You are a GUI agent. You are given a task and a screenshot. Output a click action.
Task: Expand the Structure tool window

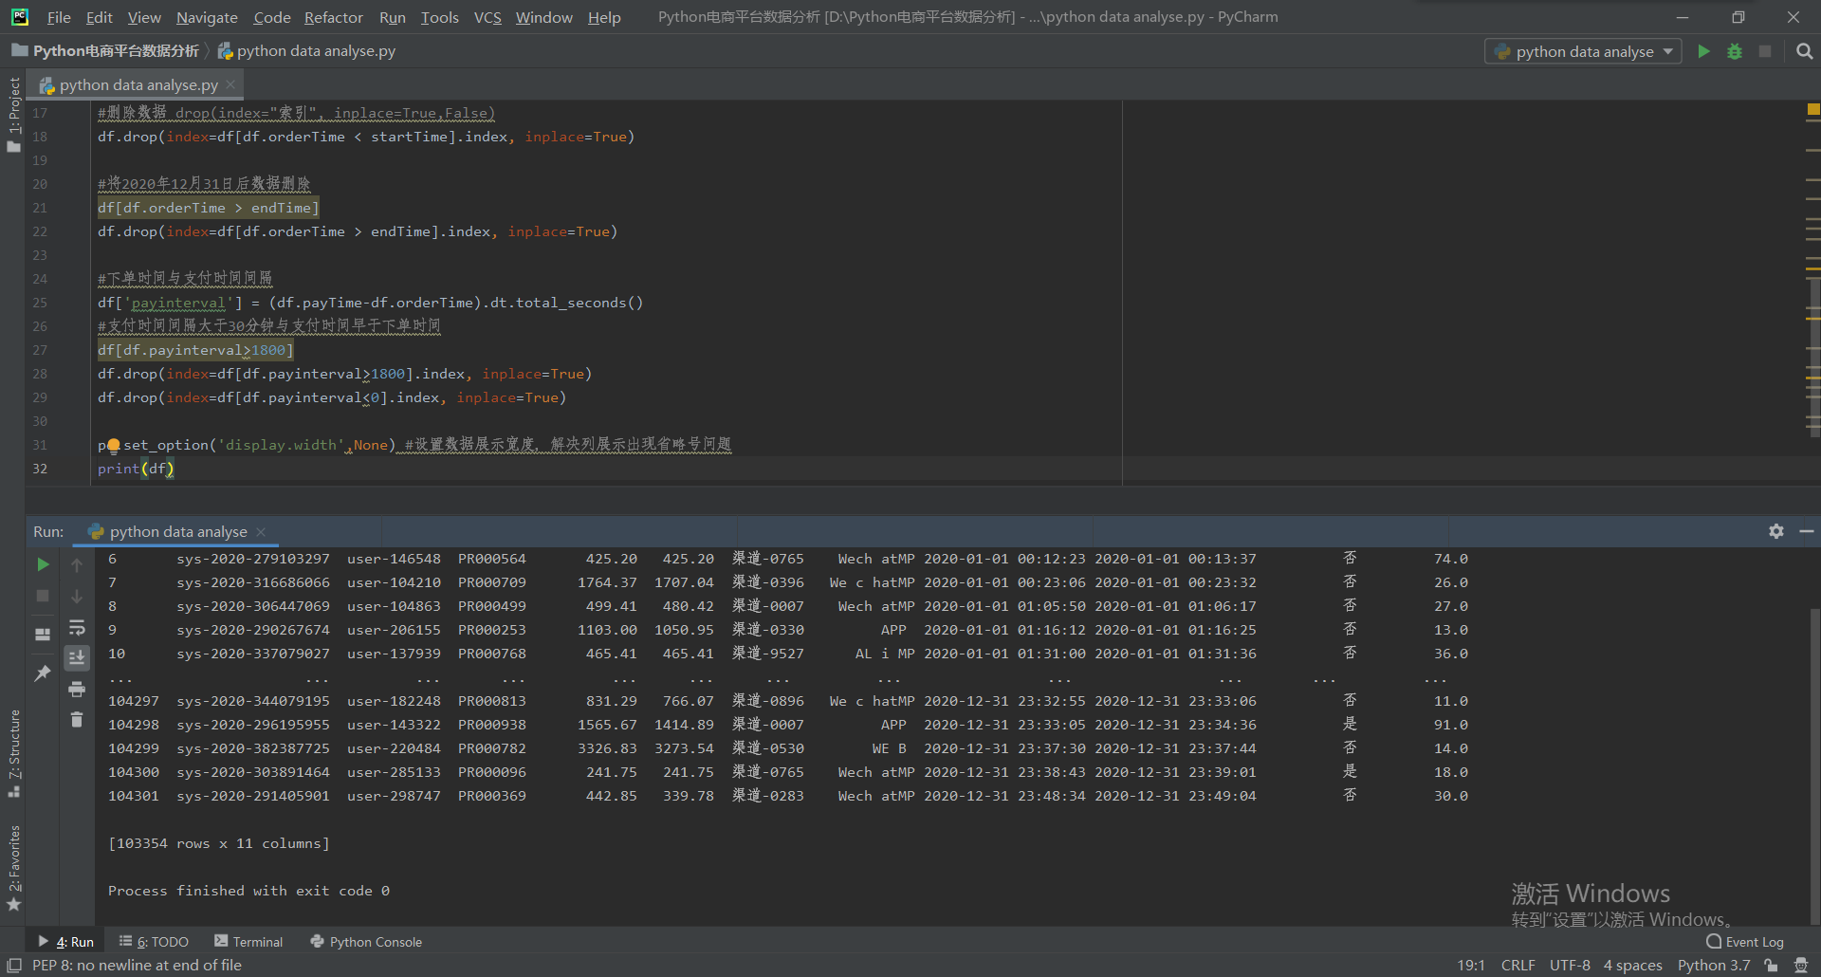tap(13, 753)
